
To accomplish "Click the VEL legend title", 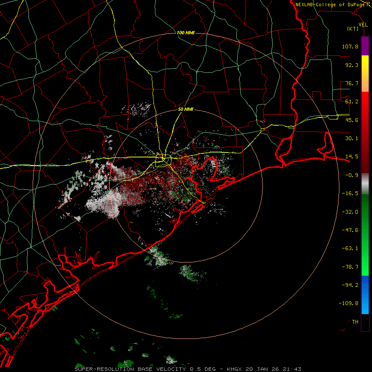I will 363,25.
